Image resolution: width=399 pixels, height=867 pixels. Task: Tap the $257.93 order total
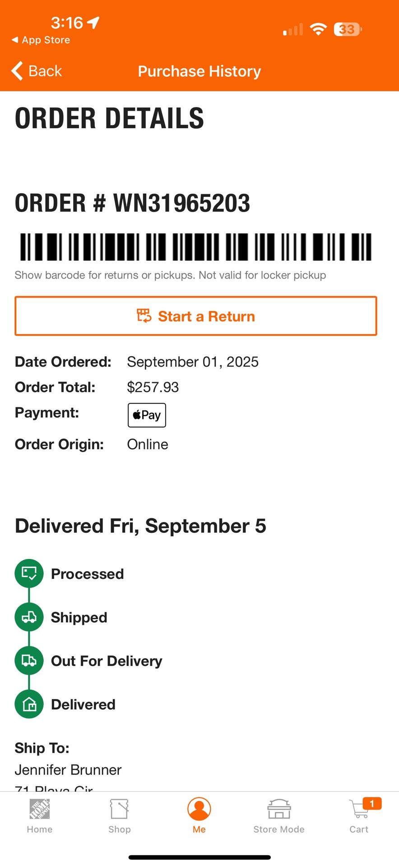(153, 387)
